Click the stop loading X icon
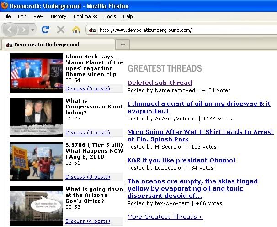Image resolution: width=277 pixels, height=227 pixels. pos(61,30)
